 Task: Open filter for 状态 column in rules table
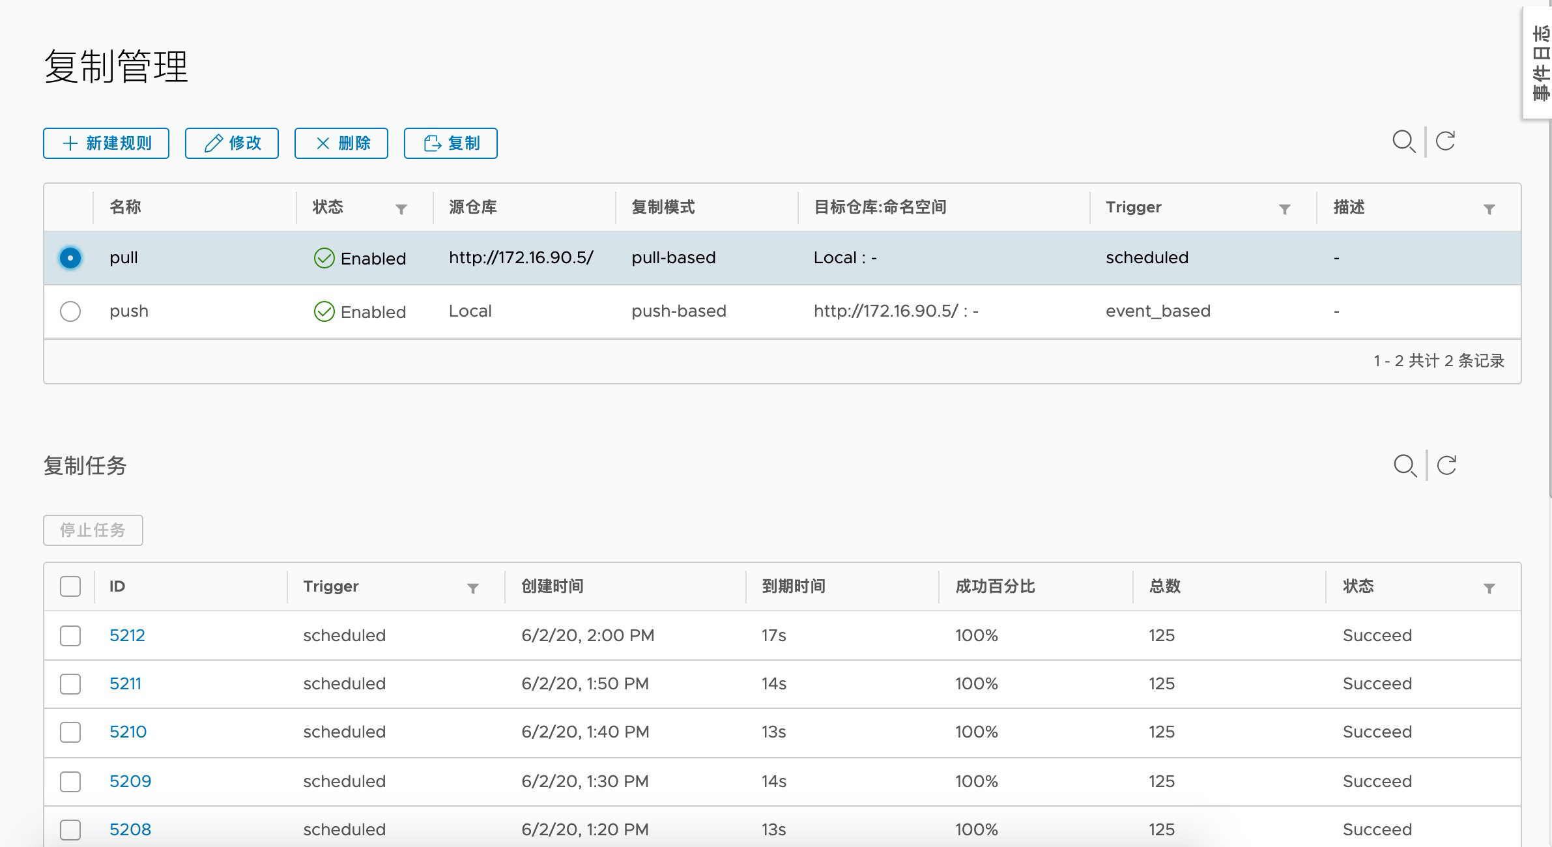(401, 209)
